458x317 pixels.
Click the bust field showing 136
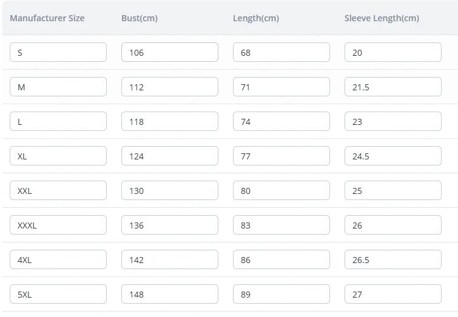pos(169,225)
